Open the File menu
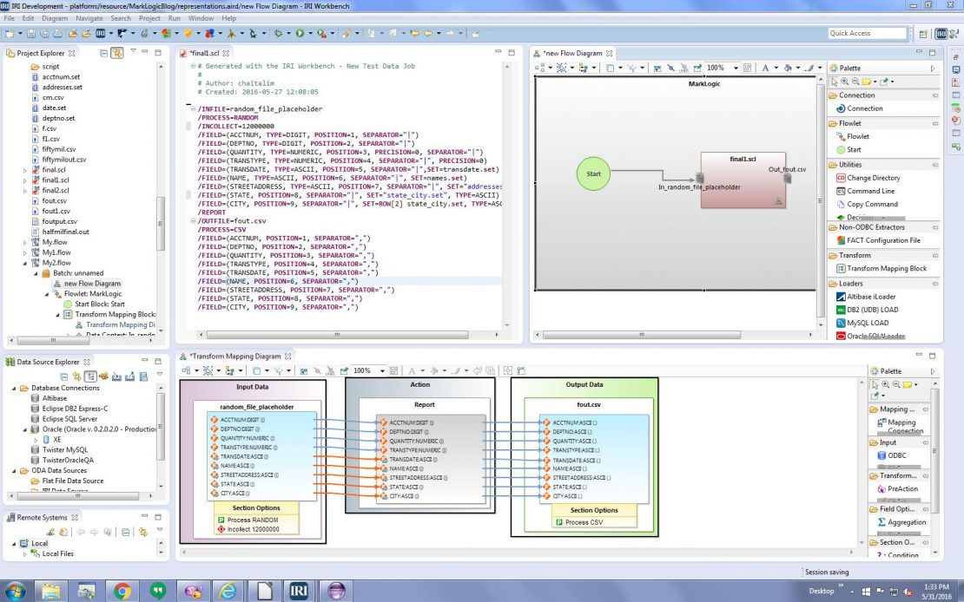The width and height of the screenshot is (964, 602). tap(10, 18)
